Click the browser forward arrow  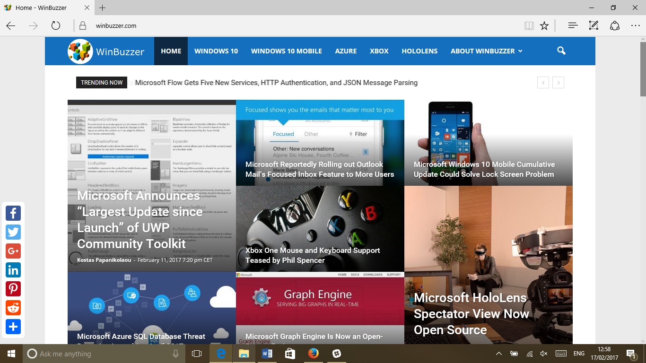click(33, 26)
